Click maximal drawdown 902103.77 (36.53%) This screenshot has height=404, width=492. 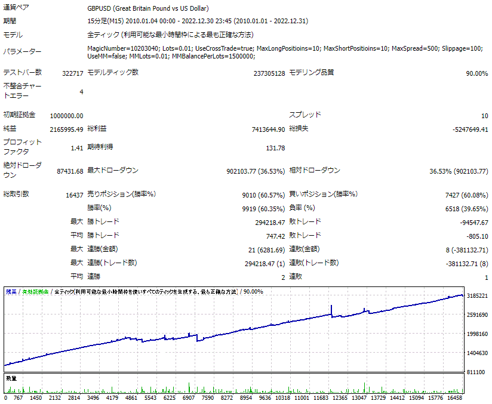(x=256, y=171)
